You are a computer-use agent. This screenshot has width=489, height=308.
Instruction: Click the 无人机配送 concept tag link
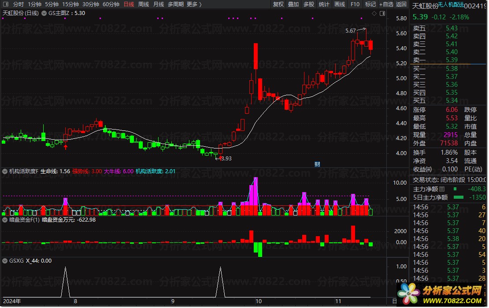(x=451, y=5)
